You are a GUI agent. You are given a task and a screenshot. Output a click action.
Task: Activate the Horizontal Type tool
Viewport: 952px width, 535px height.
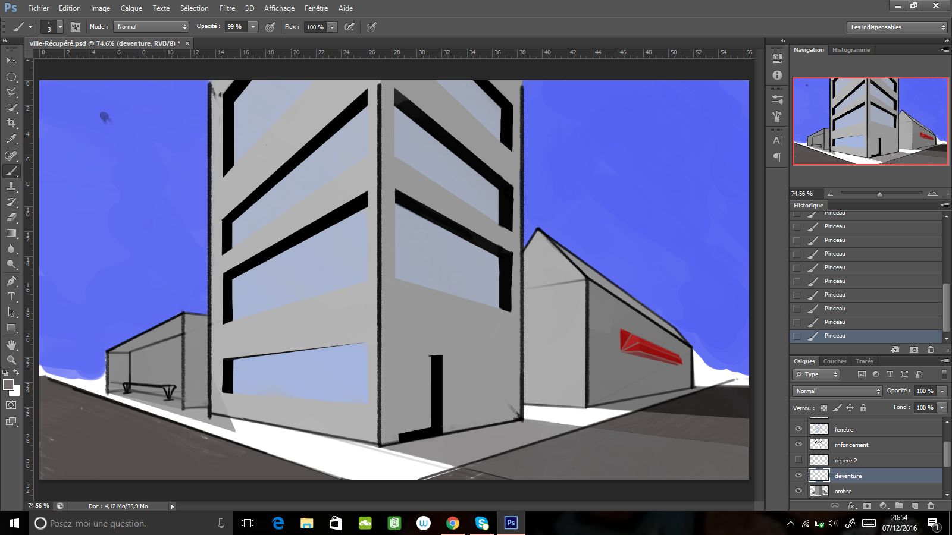(11, 296)
